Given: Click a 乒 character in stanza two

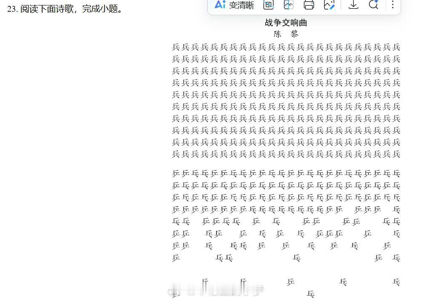Looking at the screenshot, I should pyautogui.click(x=174, y=173).
